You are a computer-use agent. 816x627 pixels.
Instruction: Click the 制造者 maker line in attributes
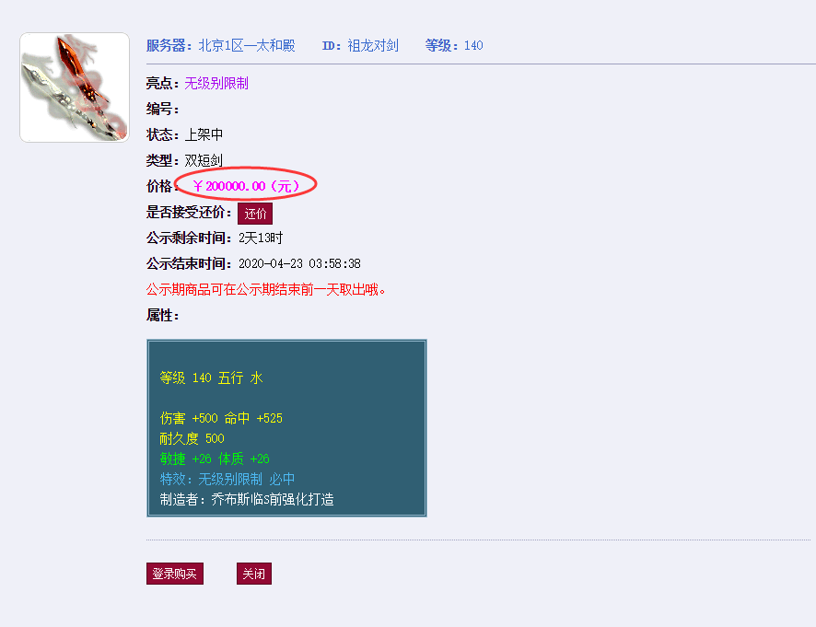point(247,500)
